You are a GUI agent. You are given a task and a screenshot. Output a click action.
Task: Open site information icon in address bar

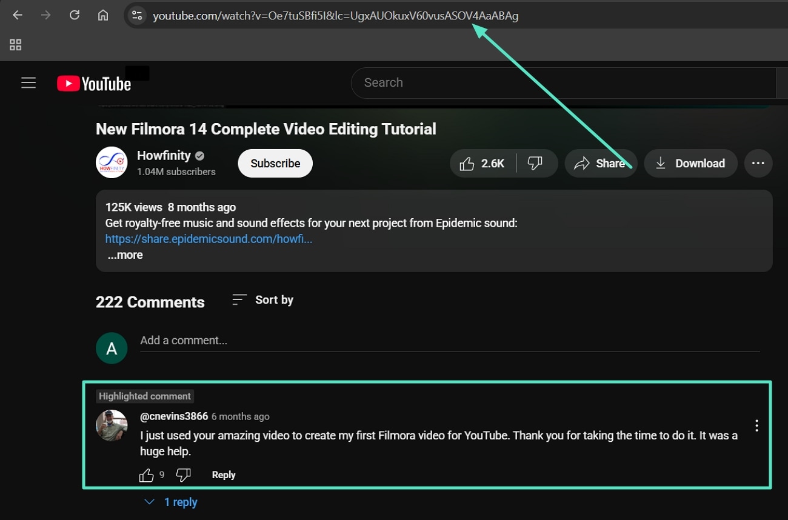pyautogui.click(x=137, y=16)
